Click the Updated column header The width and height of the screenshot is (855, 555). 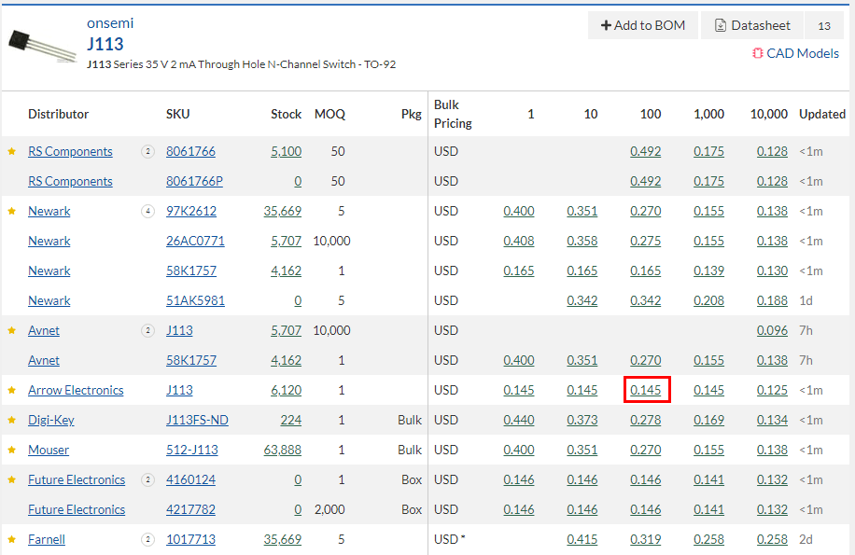(822, 114)
